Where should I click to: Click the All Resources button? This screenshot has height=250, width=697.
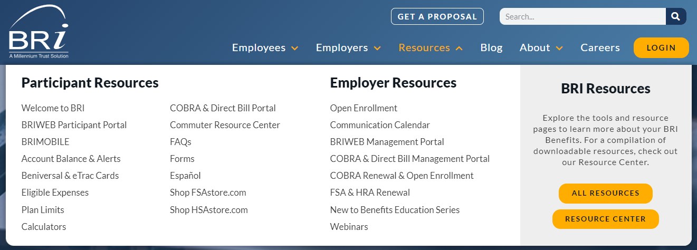(x=605, y=194)
